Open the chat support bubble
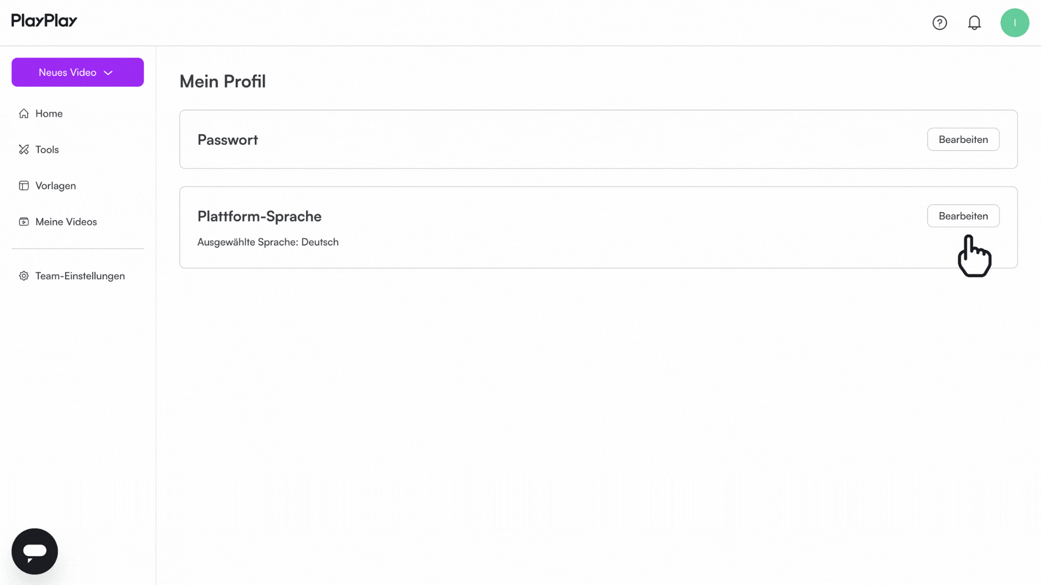1041x585 pixels. coord(35,551)
